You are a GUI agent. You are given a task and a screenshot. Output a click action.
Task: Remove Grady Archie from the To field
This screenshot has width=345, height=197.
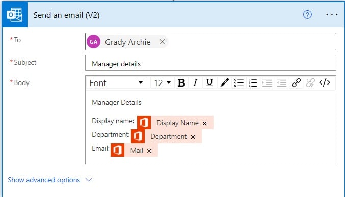click(162, 42)
